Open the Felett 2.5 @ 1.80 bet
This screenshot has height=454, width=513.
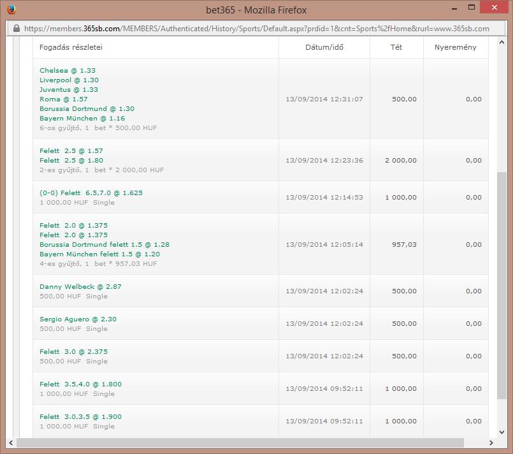71,161
